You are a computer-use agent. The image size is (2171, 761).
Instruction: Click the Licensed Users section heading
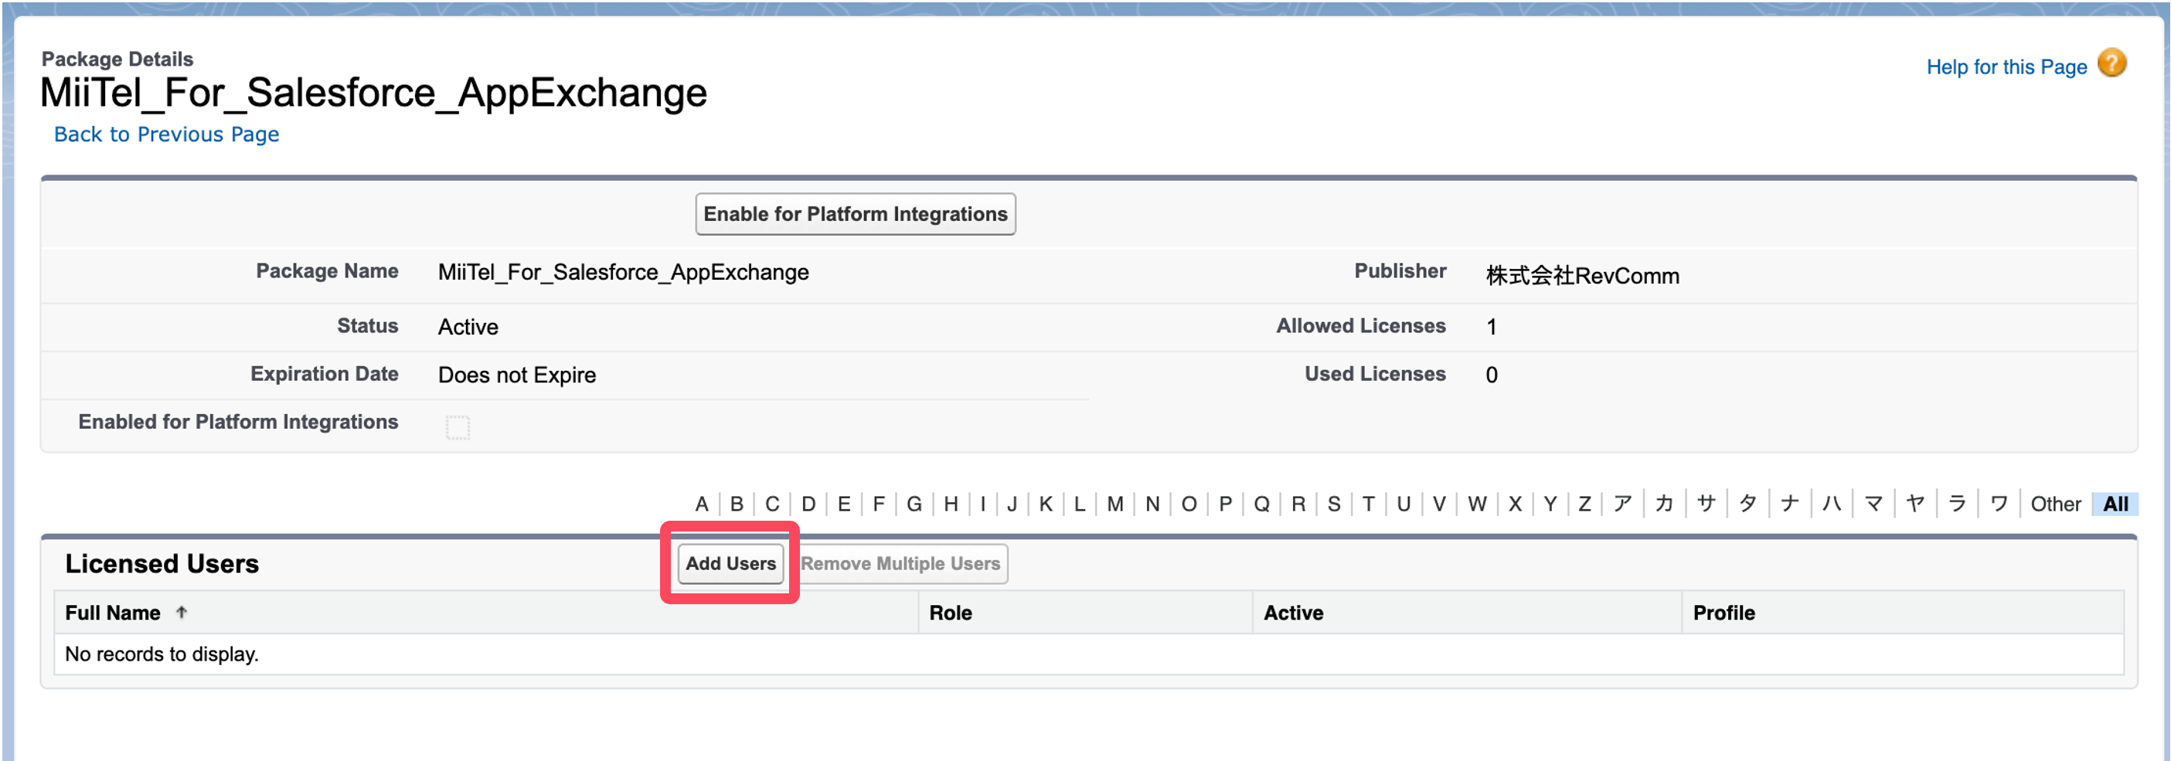click(x=162, y=563)
